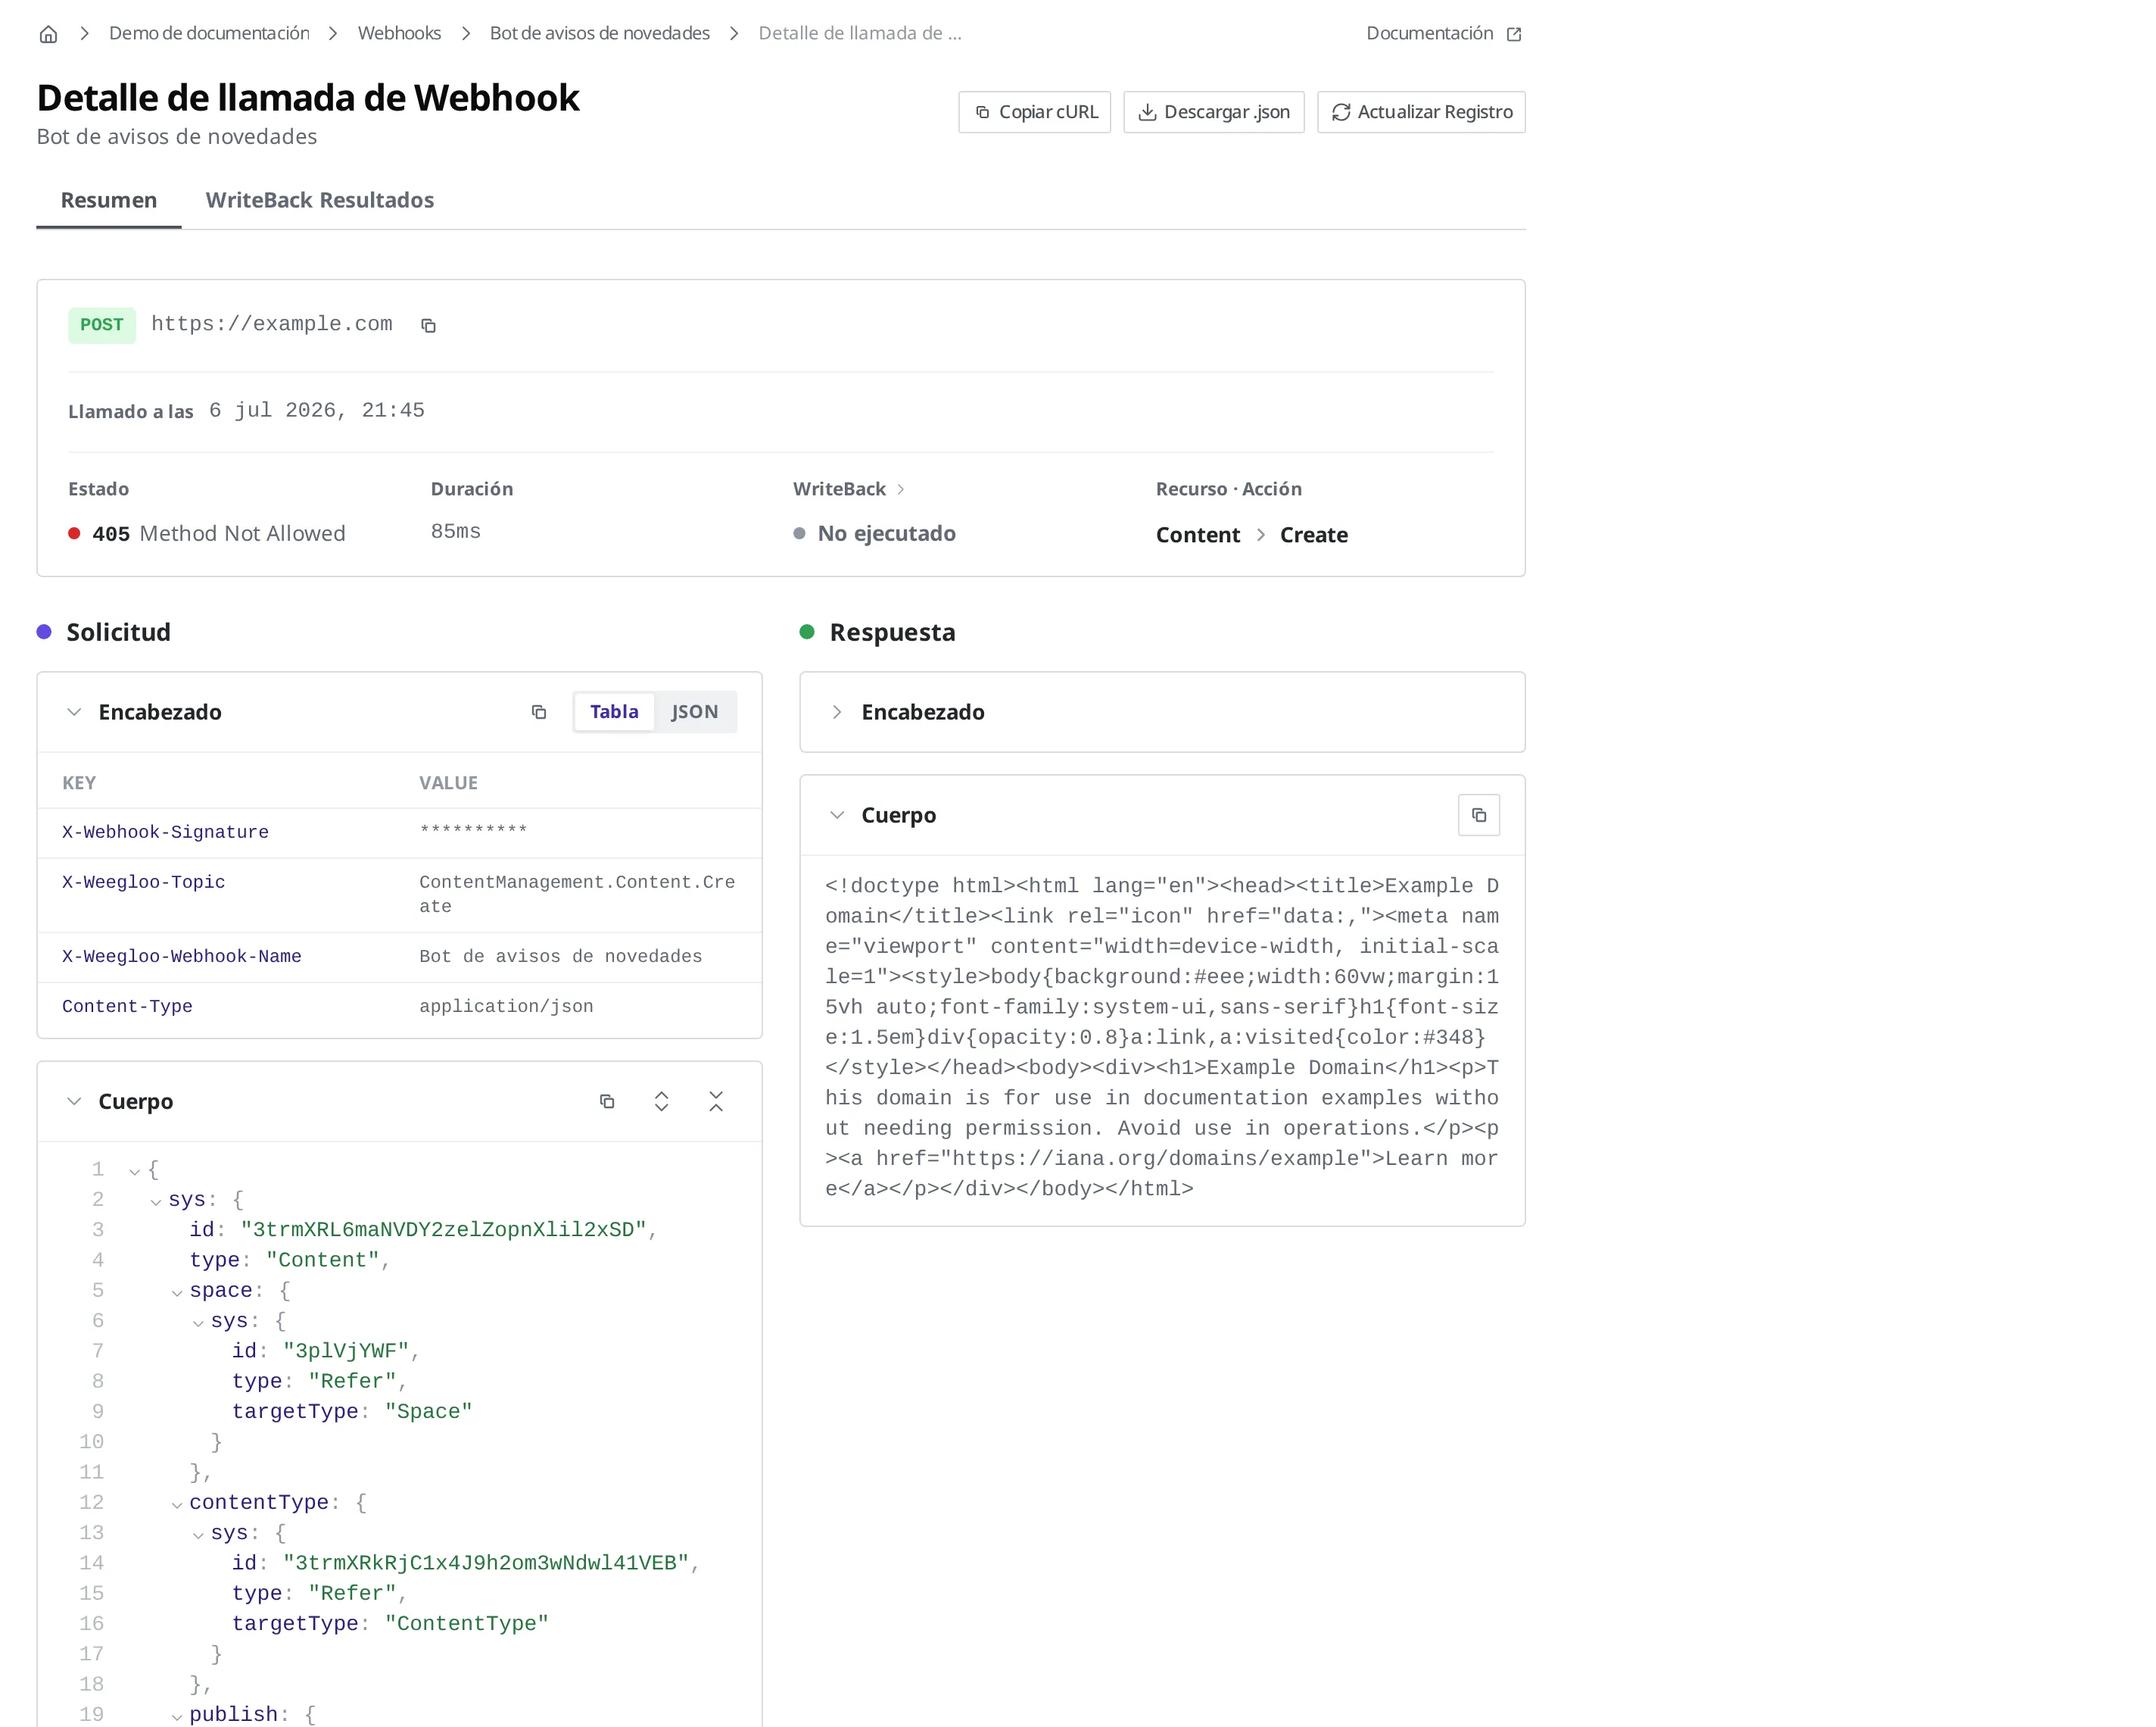Screen dimensions: 2156x1727
Task: Click the 6 jul 2026, 21:45 timestamp
Action: click(317, 411)
